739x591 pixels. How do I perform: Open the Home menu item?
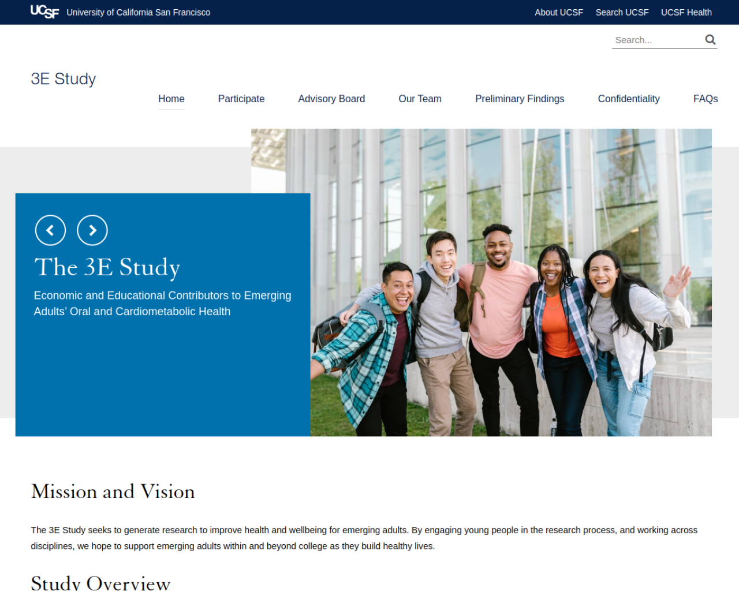click(x=171, y=99)
